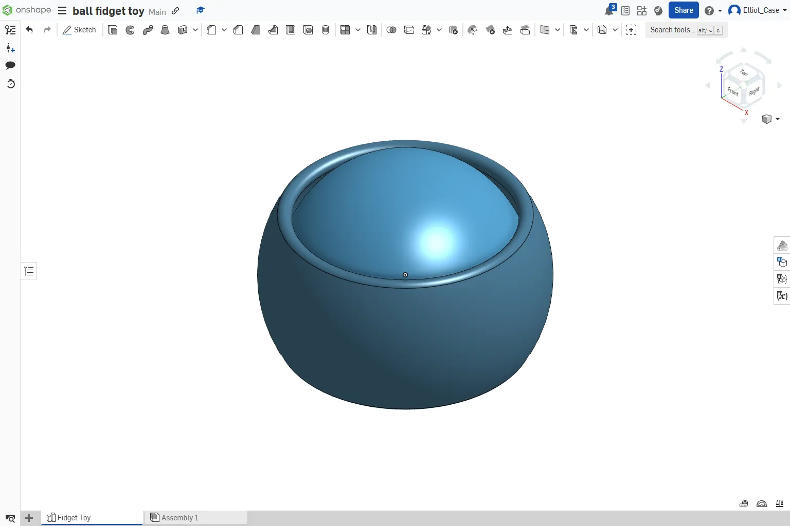Open the document hamburger menu

click(62, 10)
